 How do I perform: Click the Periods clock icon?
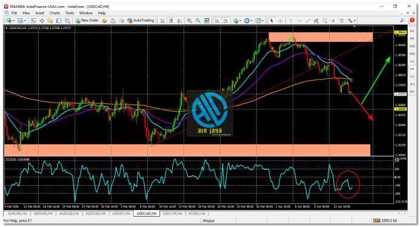pyautogui.click(x=247, y=21)
